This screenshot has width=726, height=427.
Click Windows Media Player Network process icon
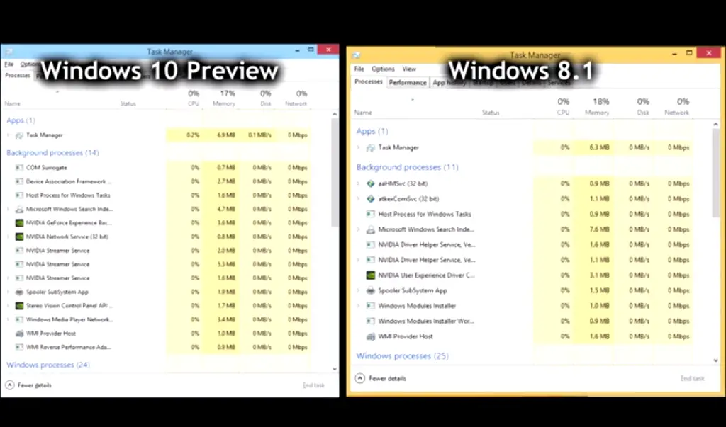tap(19, 319)
